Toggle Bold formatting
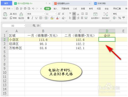 coord(28,18)
